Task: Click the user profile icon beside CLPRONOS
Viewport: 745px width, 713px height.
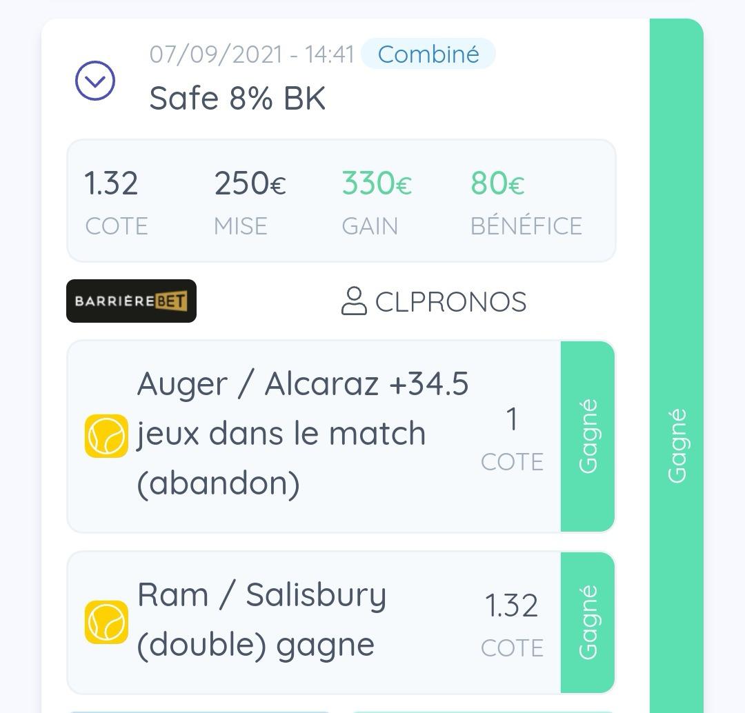Action: tap(354, 301)
